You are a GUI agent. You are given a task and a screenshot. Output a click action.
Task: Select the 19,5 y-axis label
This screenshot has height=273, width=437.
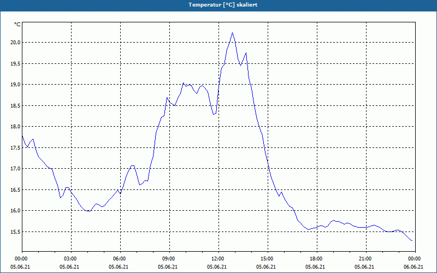point(15,63)
